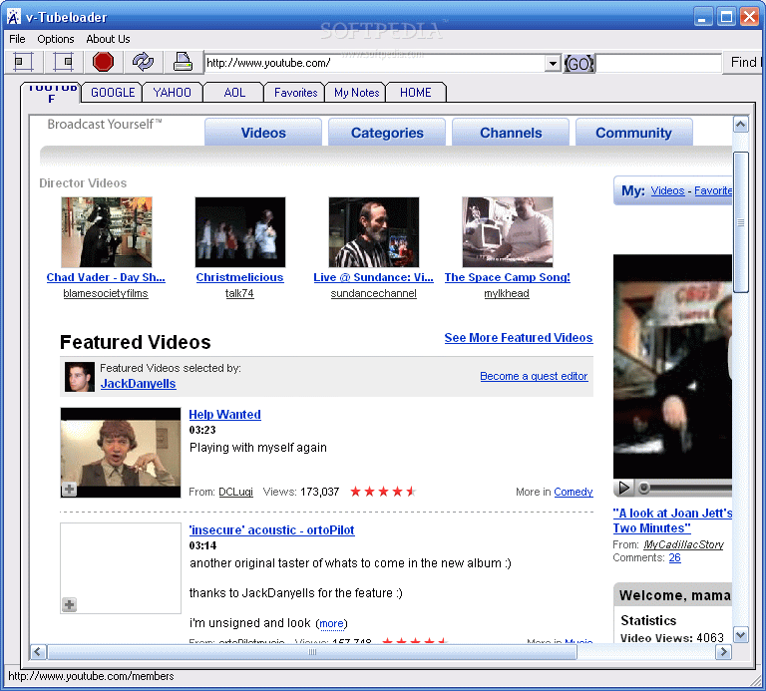Click plus icon on Help Wanted thumbnail
This screenshot has width=766, height=691.
click(70, 489)
